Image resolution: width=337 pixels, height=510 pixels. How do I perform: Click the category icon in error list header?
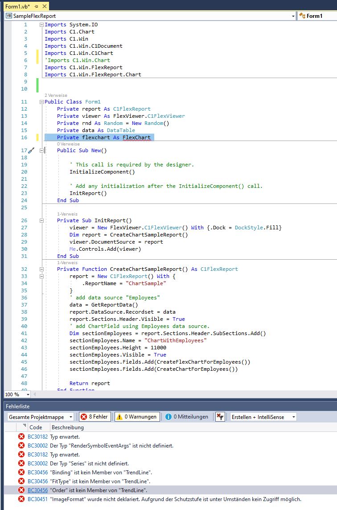point(25,426)
